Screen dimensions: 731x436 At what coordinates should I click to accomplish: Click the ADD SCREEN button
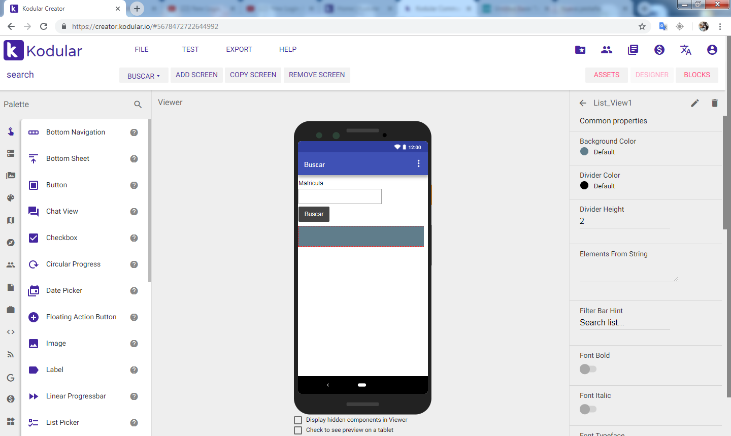point(196,75)
